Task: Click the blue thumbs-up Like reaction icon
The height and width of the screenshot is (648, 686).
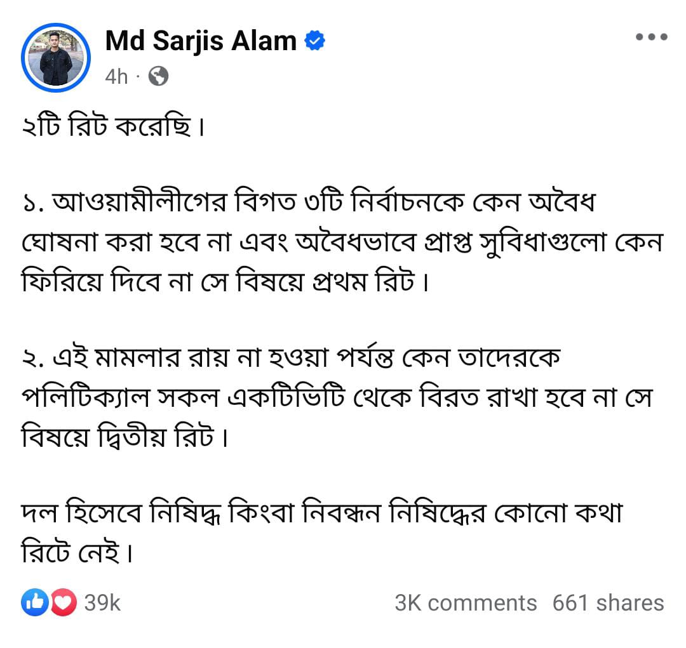Action: 35,602
